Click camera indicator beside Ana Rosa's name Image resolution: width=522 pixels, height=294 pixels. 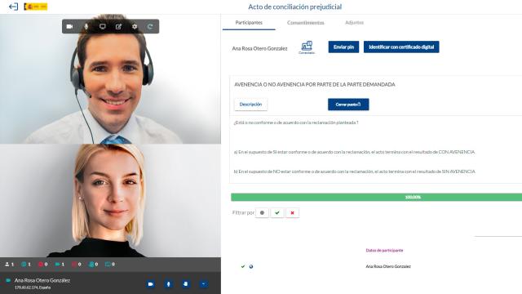pos(8,281)
